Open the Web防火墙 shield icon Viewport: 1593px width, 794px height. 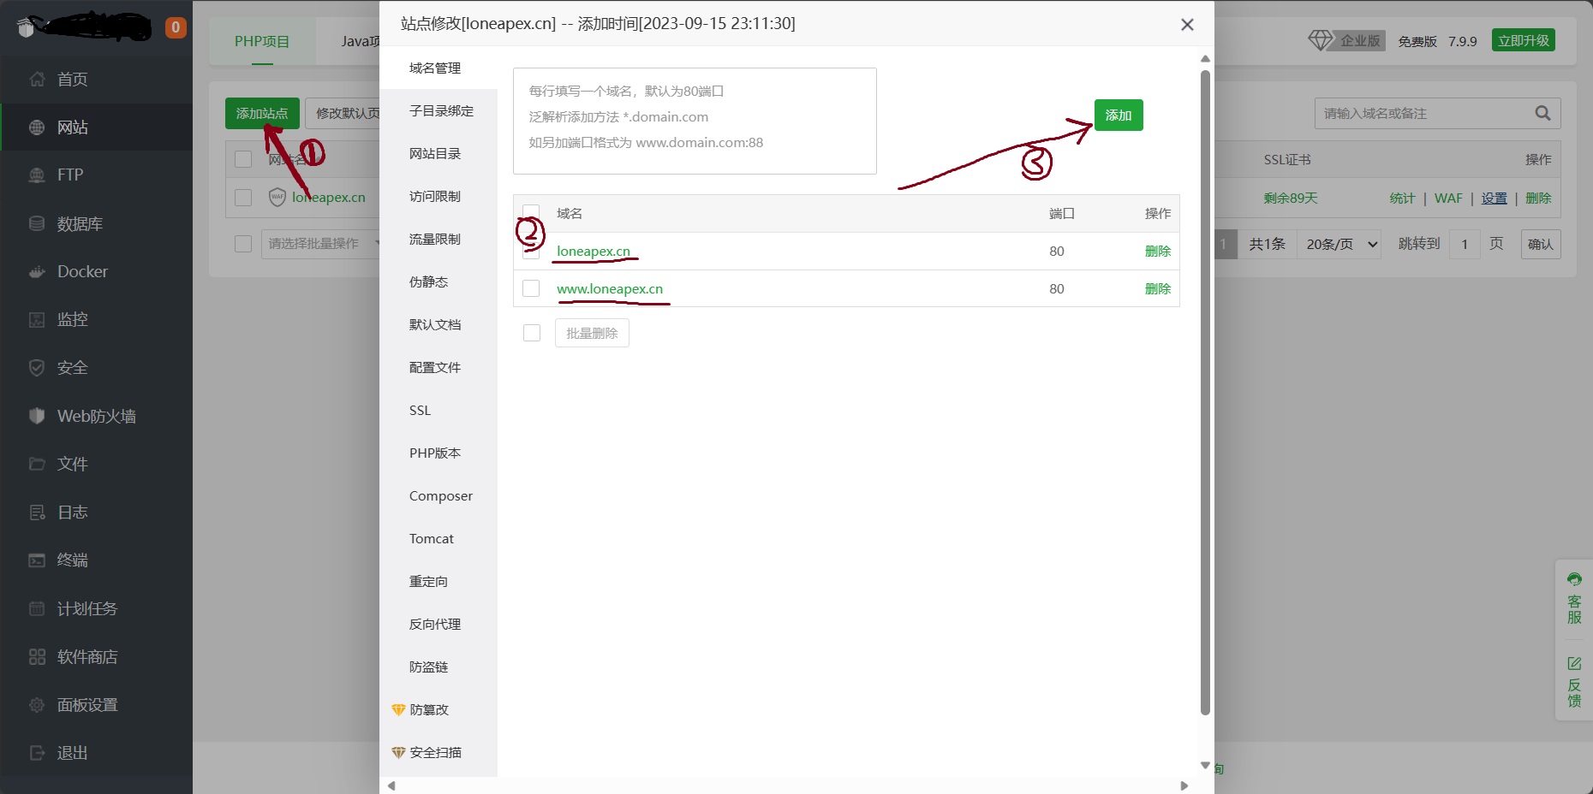[x=37, y=416]
